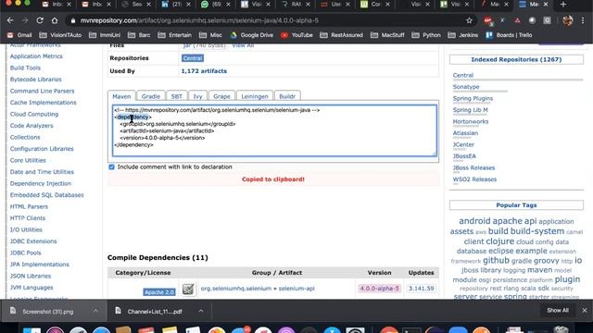This screenshot has width=593, height=333.
Task: Open the Entertain bookmark folder
Action: (175, 35)
